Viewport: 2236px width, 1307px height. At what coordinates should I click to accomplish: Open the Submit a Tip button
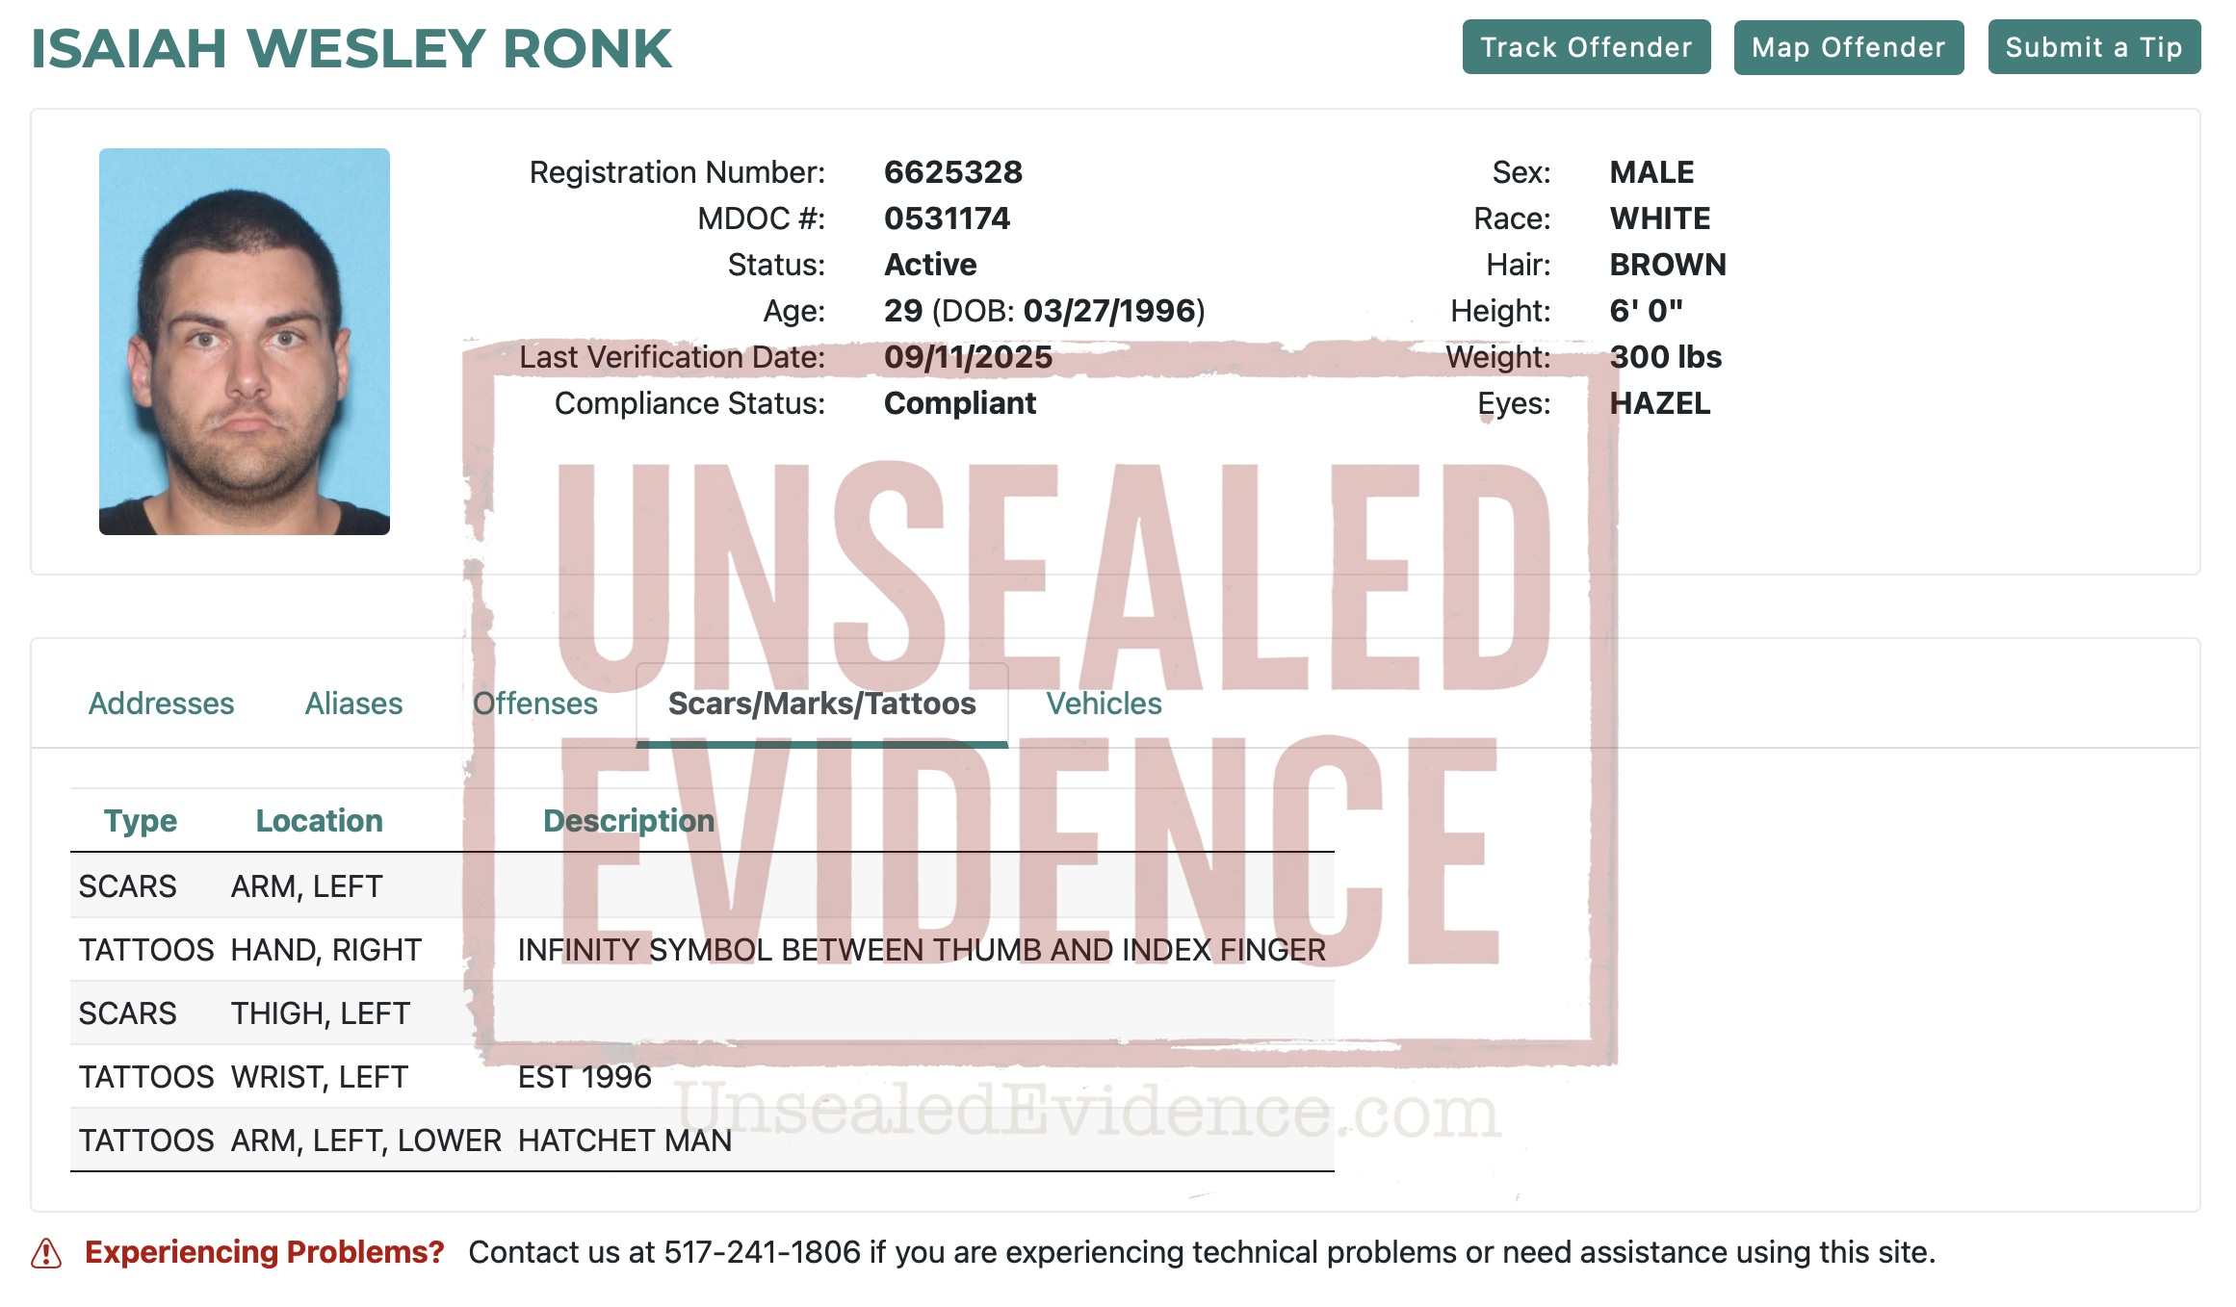pyautogui.click(x=2093, y=47)
